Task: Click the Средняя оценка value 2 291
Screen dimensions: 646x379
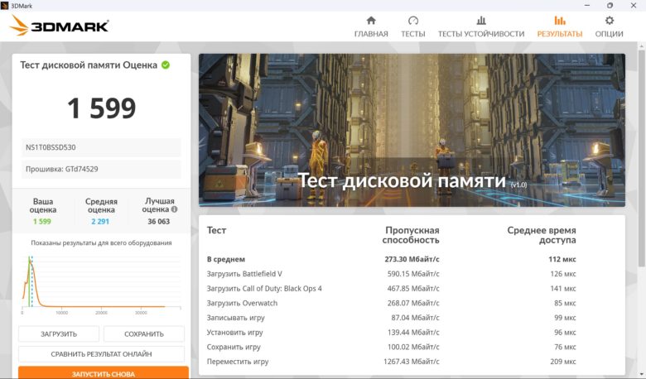Action: tap(100, 222)
